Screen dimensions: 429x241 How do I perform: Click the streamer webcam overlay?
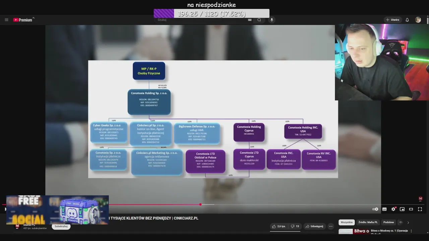(382, 62)
